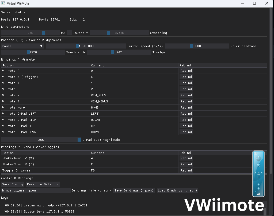Close the Virtual WiiMote window
274x216 pixels.
tap(267, 3)
